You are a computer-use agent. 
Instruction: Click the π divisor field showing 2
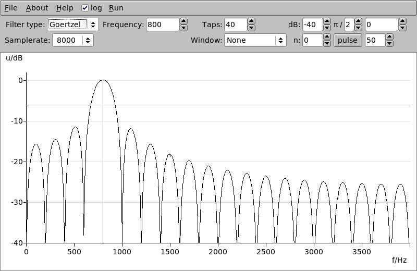pyautogui.click(x=349, y=24)
